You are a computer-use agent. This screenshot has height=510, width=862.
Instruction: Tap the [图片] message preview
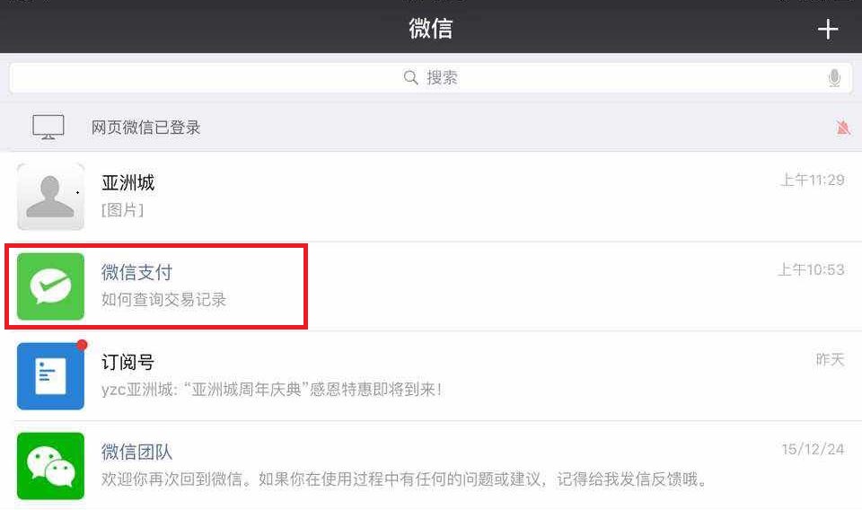[123, 210]
